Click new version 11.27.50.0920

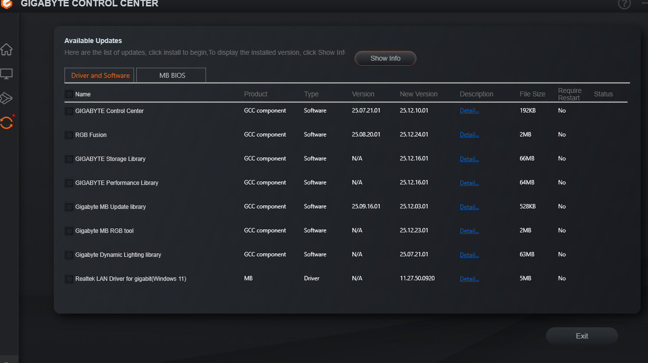(417, 278)
